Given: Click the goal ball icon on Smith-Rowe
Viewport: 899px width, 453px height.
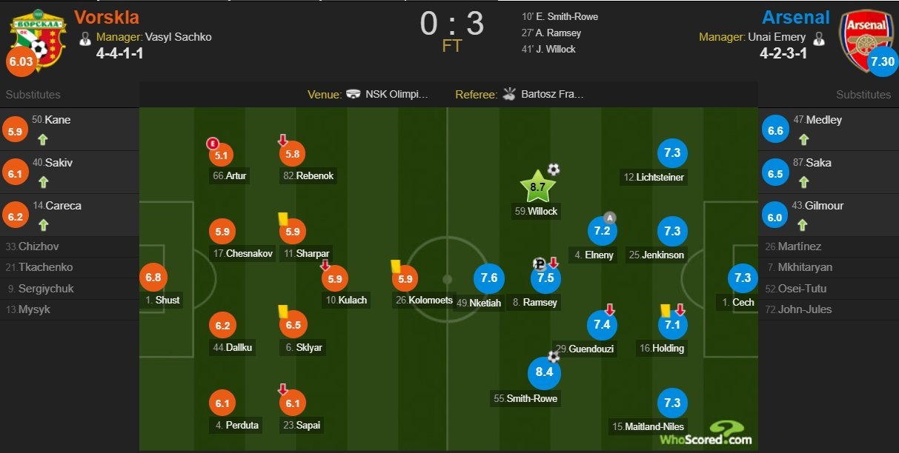Looking at the screenshot, I should [x=554, y=356].
